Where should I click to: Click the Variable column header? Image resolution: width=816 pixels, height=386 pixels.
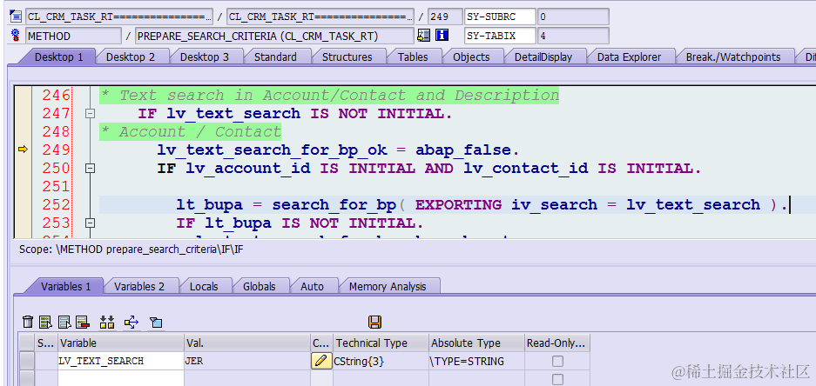tap(121, 343)
